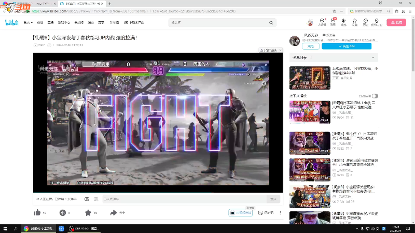Open the 下载客户端 download link
Viewport: 415px width, 233px height.
[134, 23]
